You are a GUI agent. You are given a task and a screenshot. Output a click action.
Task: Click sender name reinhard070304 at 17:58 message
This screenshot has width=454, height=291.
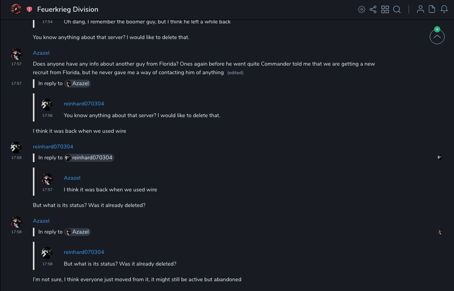(53, 146)
